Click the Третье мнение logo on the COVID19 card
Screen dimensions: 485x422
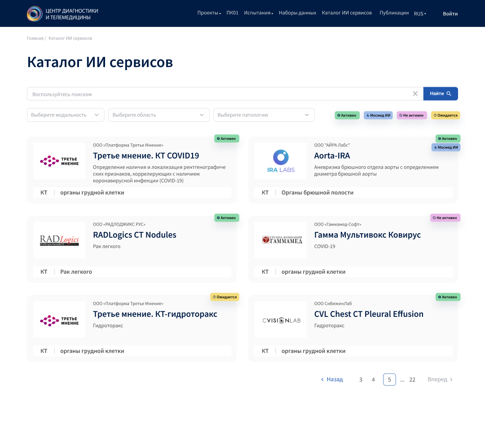59,161
